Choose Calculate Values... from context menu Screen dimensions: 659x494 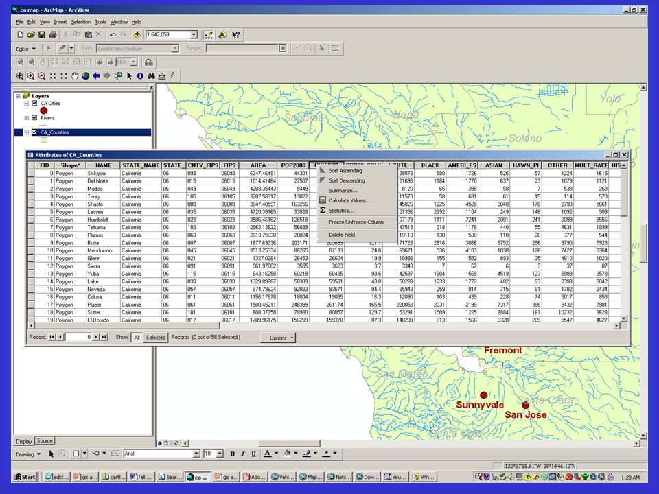357,200
